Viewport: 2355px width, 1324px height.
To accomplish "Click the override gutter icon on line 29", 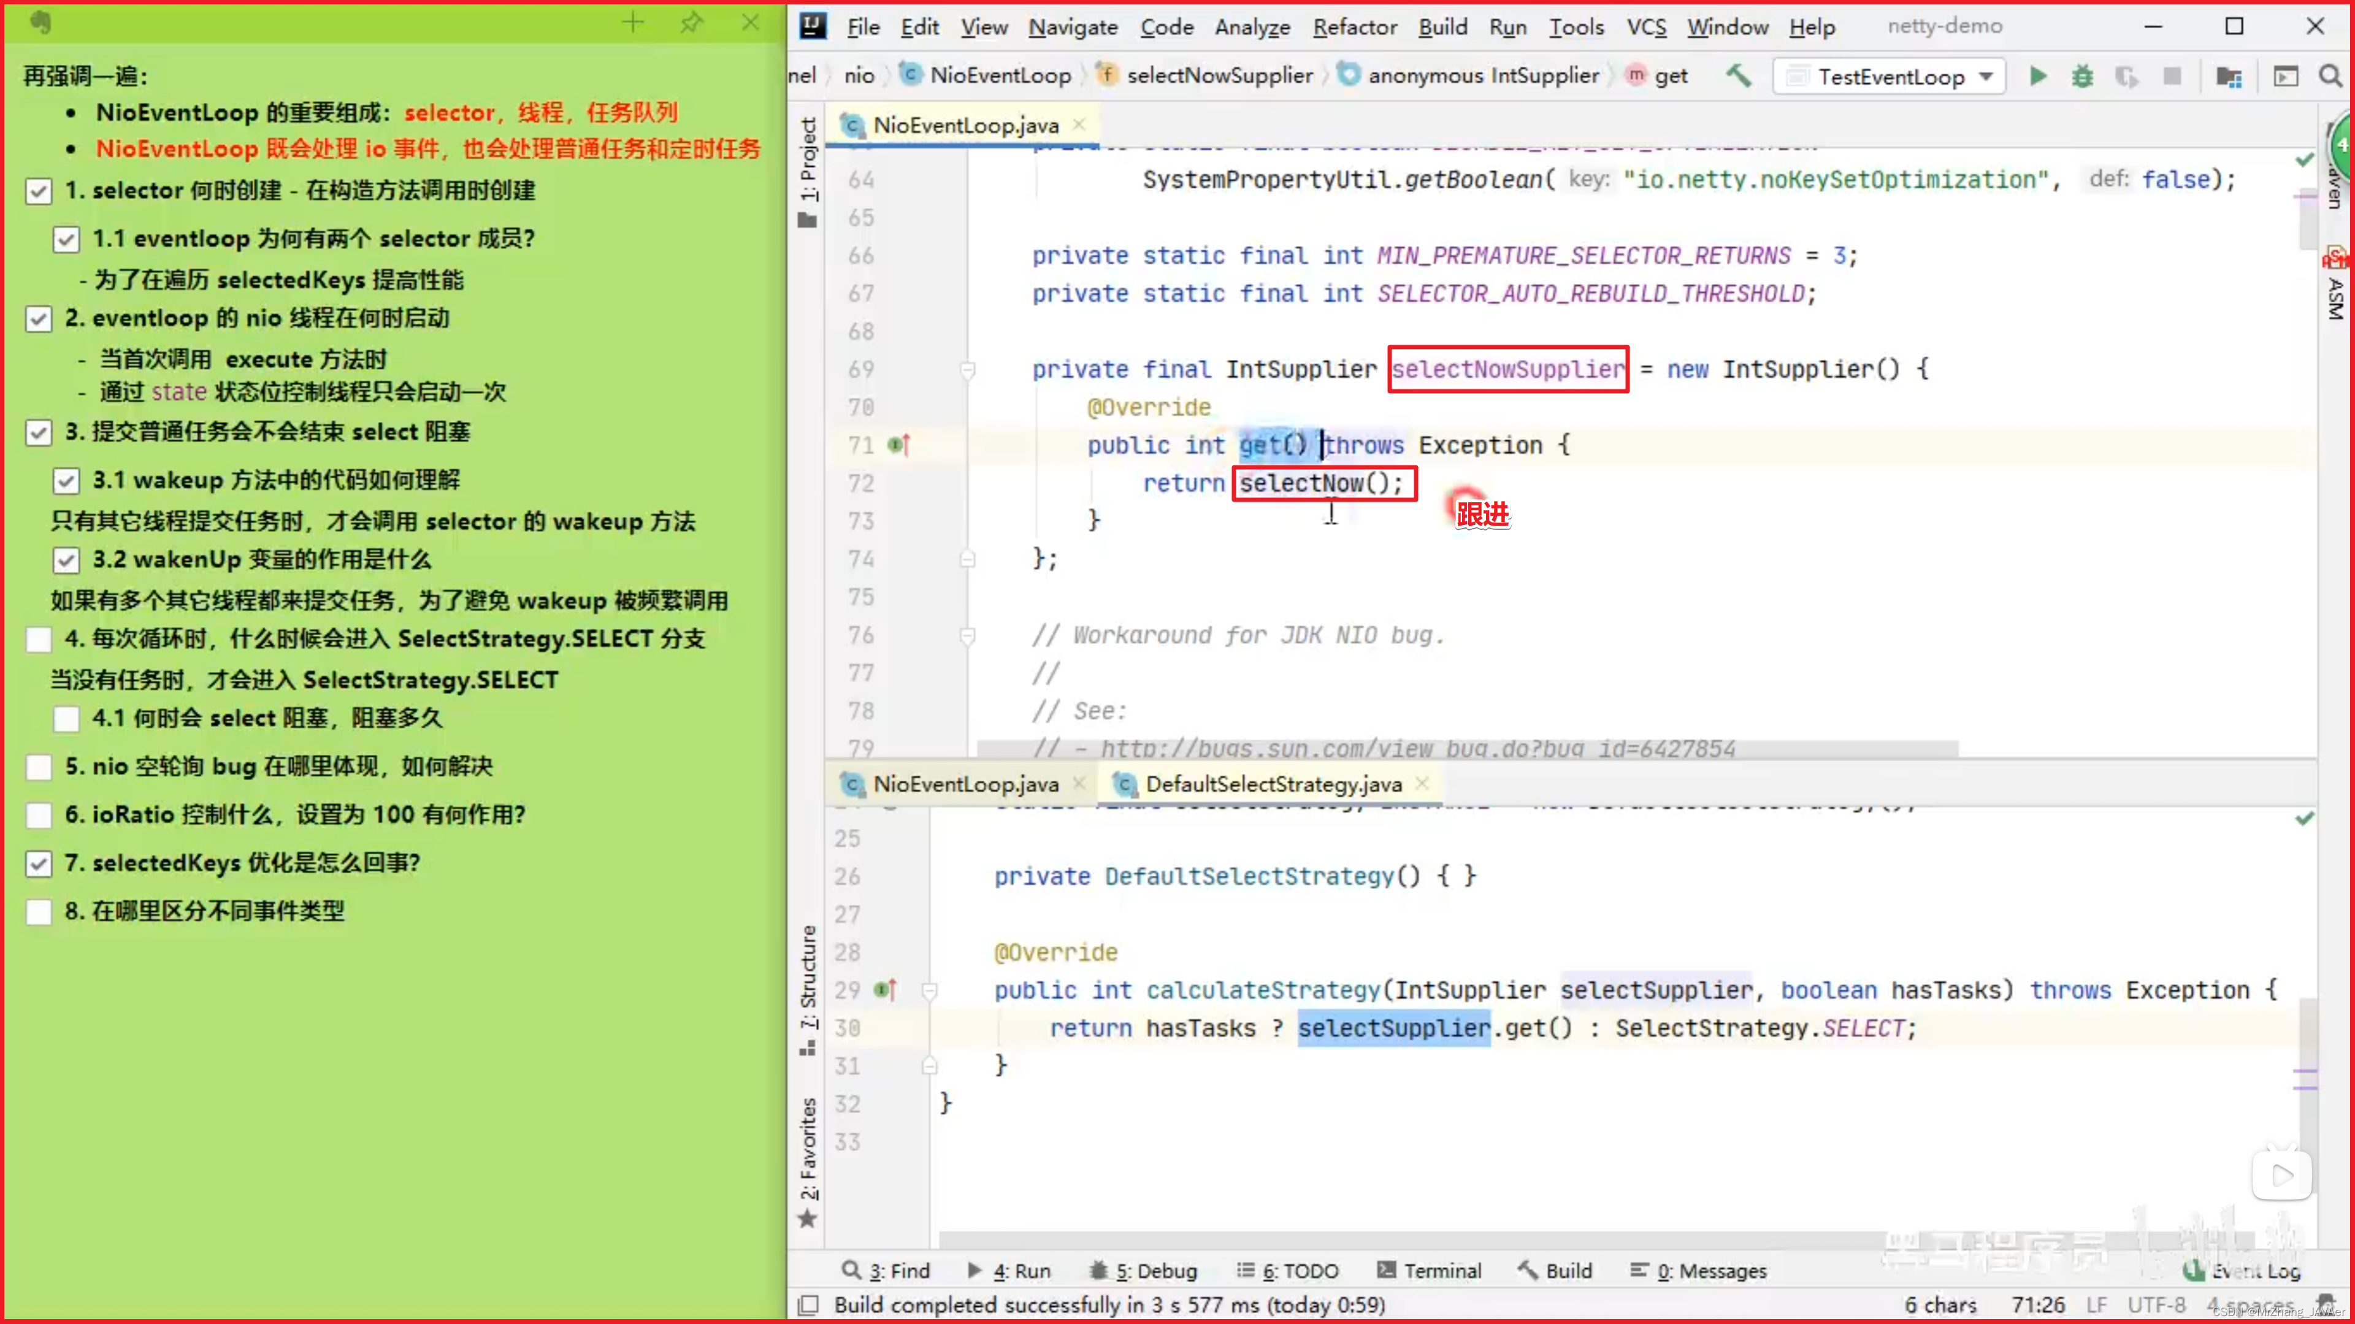I will click(885, 989).
